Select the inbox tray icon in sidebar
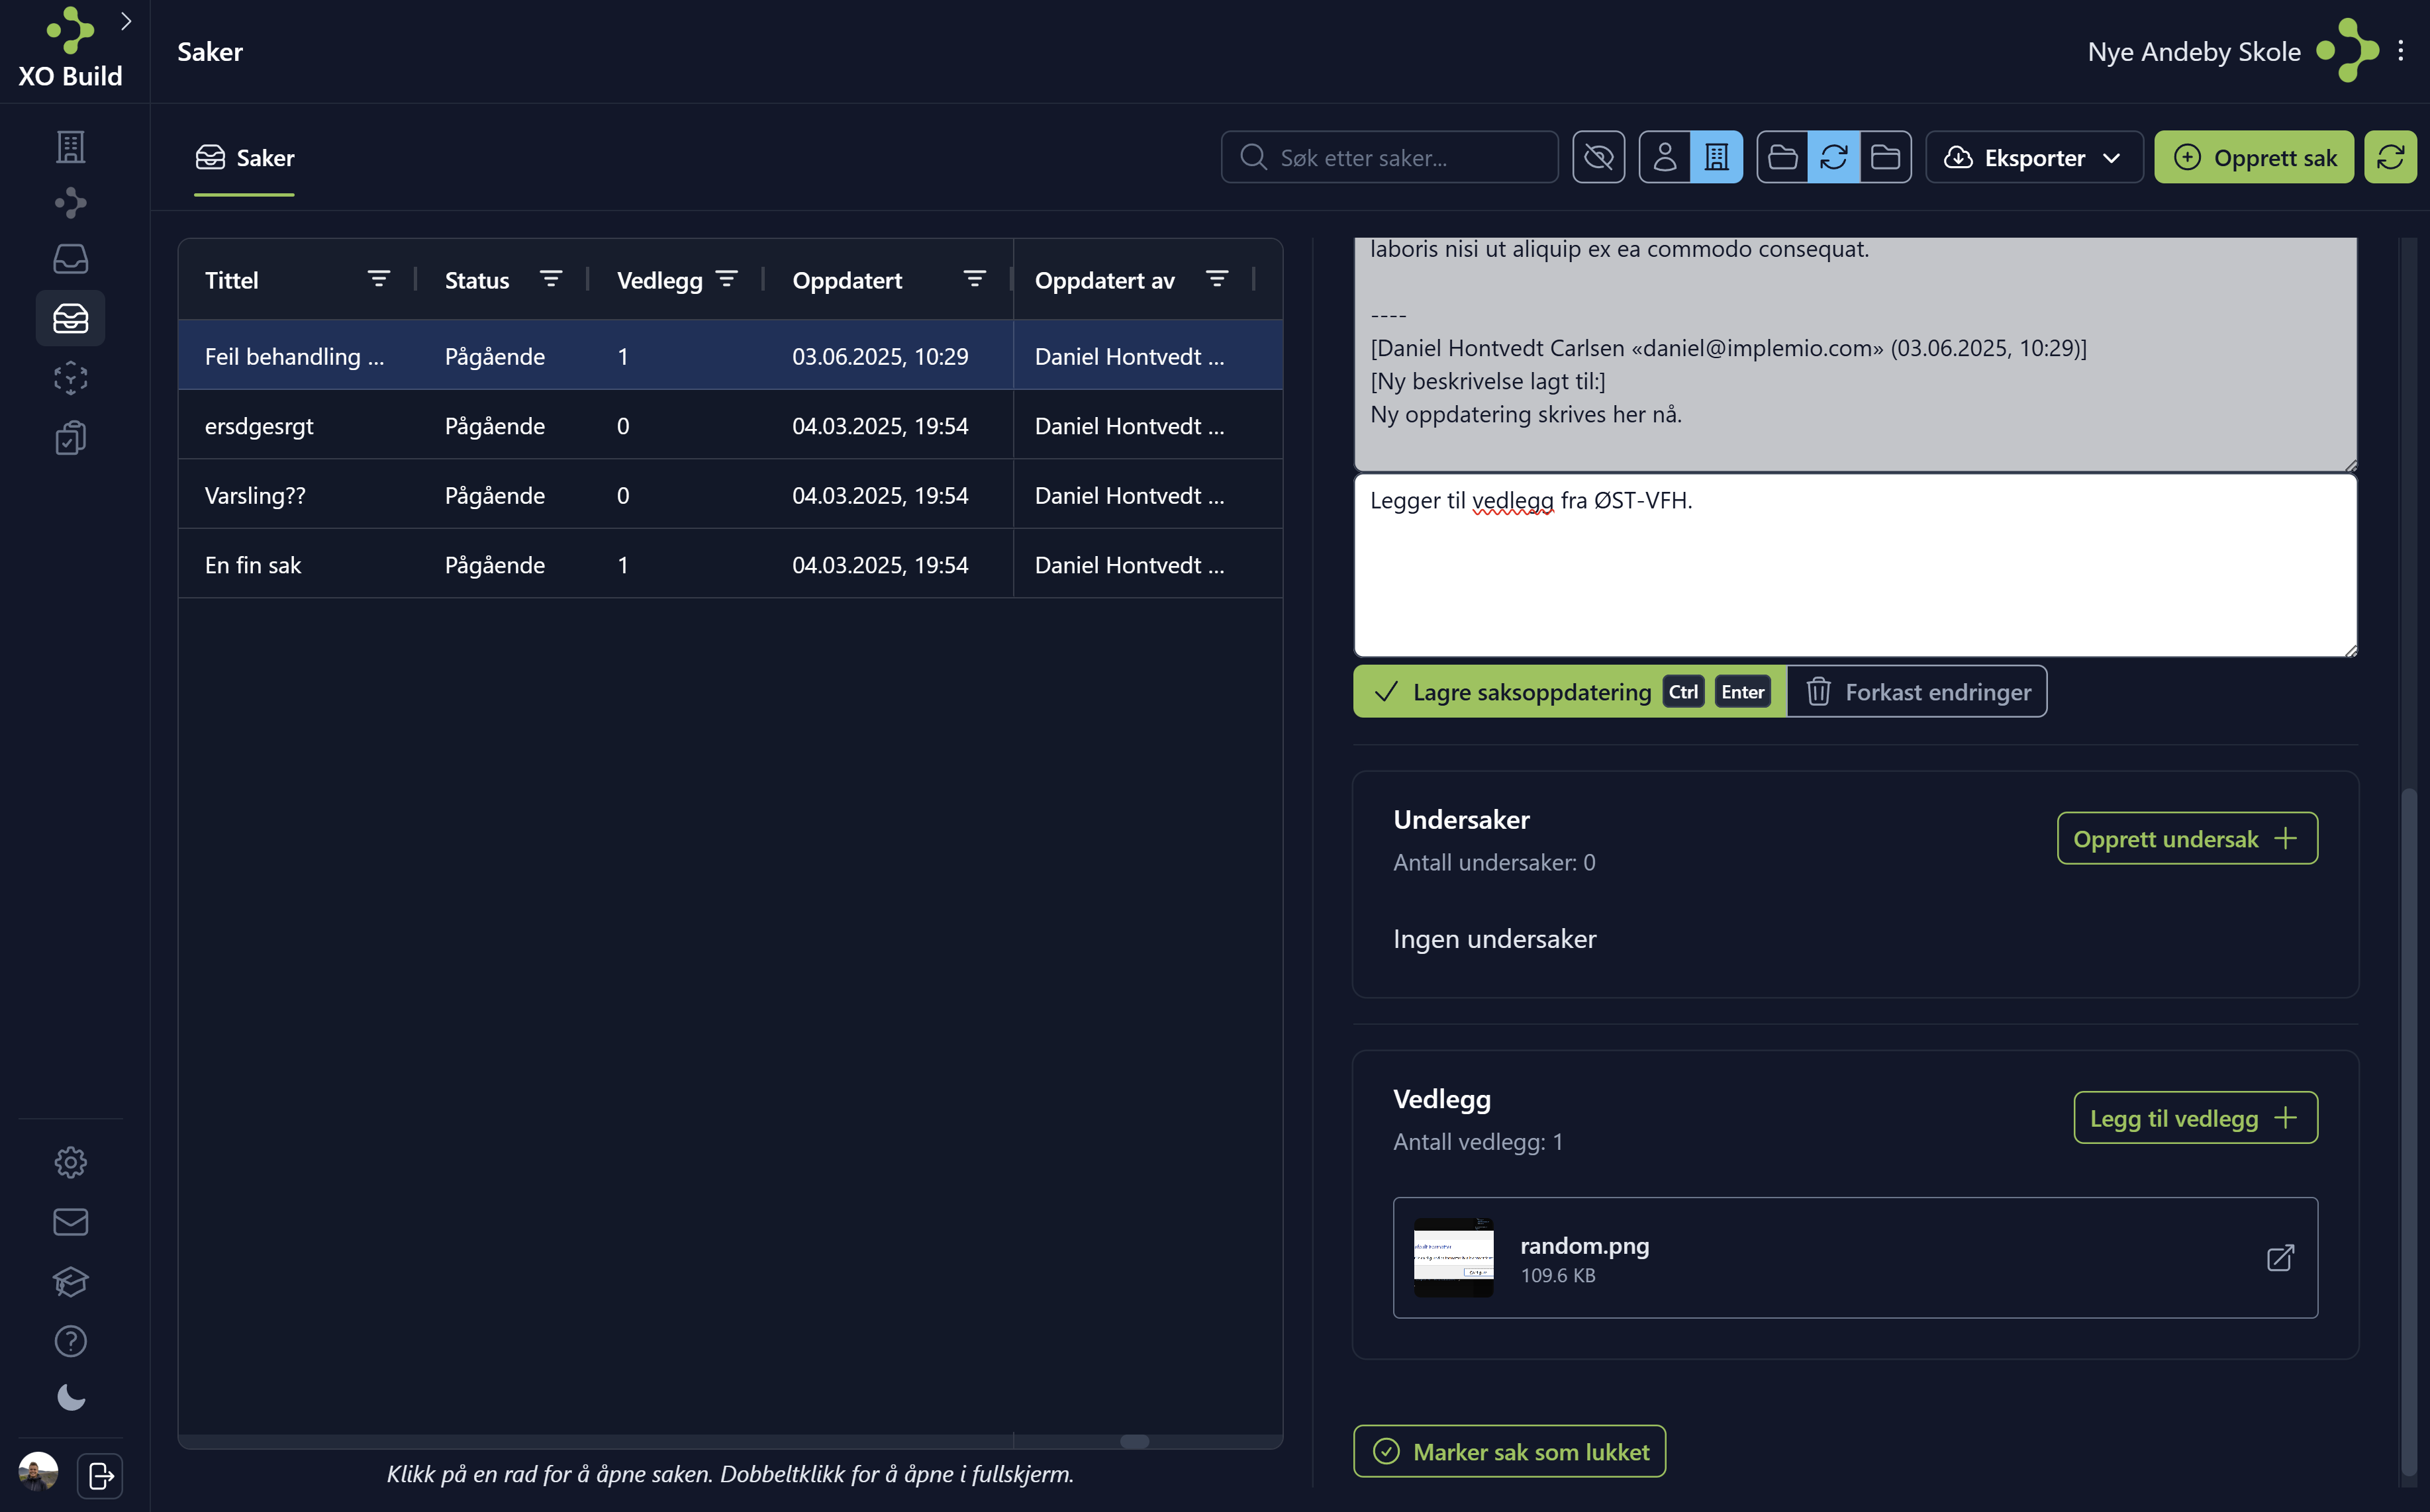This screenshot has width=2430, height=1512. click(x=70, y=259)
